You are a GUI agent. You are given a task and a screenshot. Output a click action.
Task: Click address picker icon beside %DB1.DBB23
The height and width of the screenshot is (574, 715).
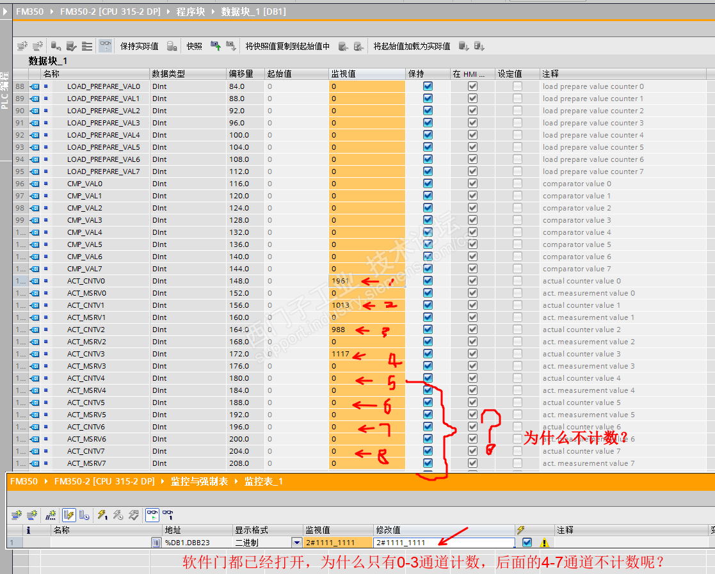pyautogui.click(x=156, y=543)
